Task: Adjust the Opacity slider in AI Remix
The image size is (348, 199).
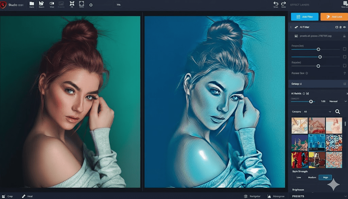Action: [311, 101]
